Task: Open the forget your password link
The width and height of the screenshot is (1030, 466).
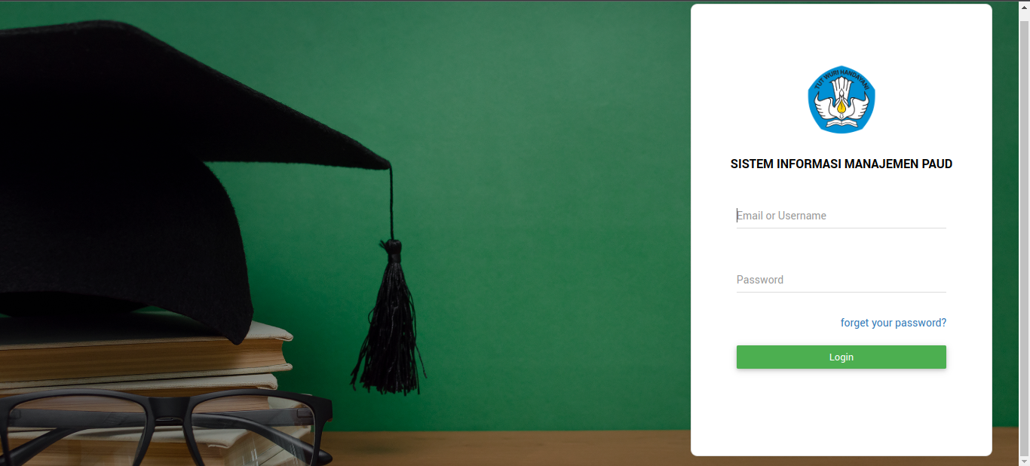Action: (894, 323)
